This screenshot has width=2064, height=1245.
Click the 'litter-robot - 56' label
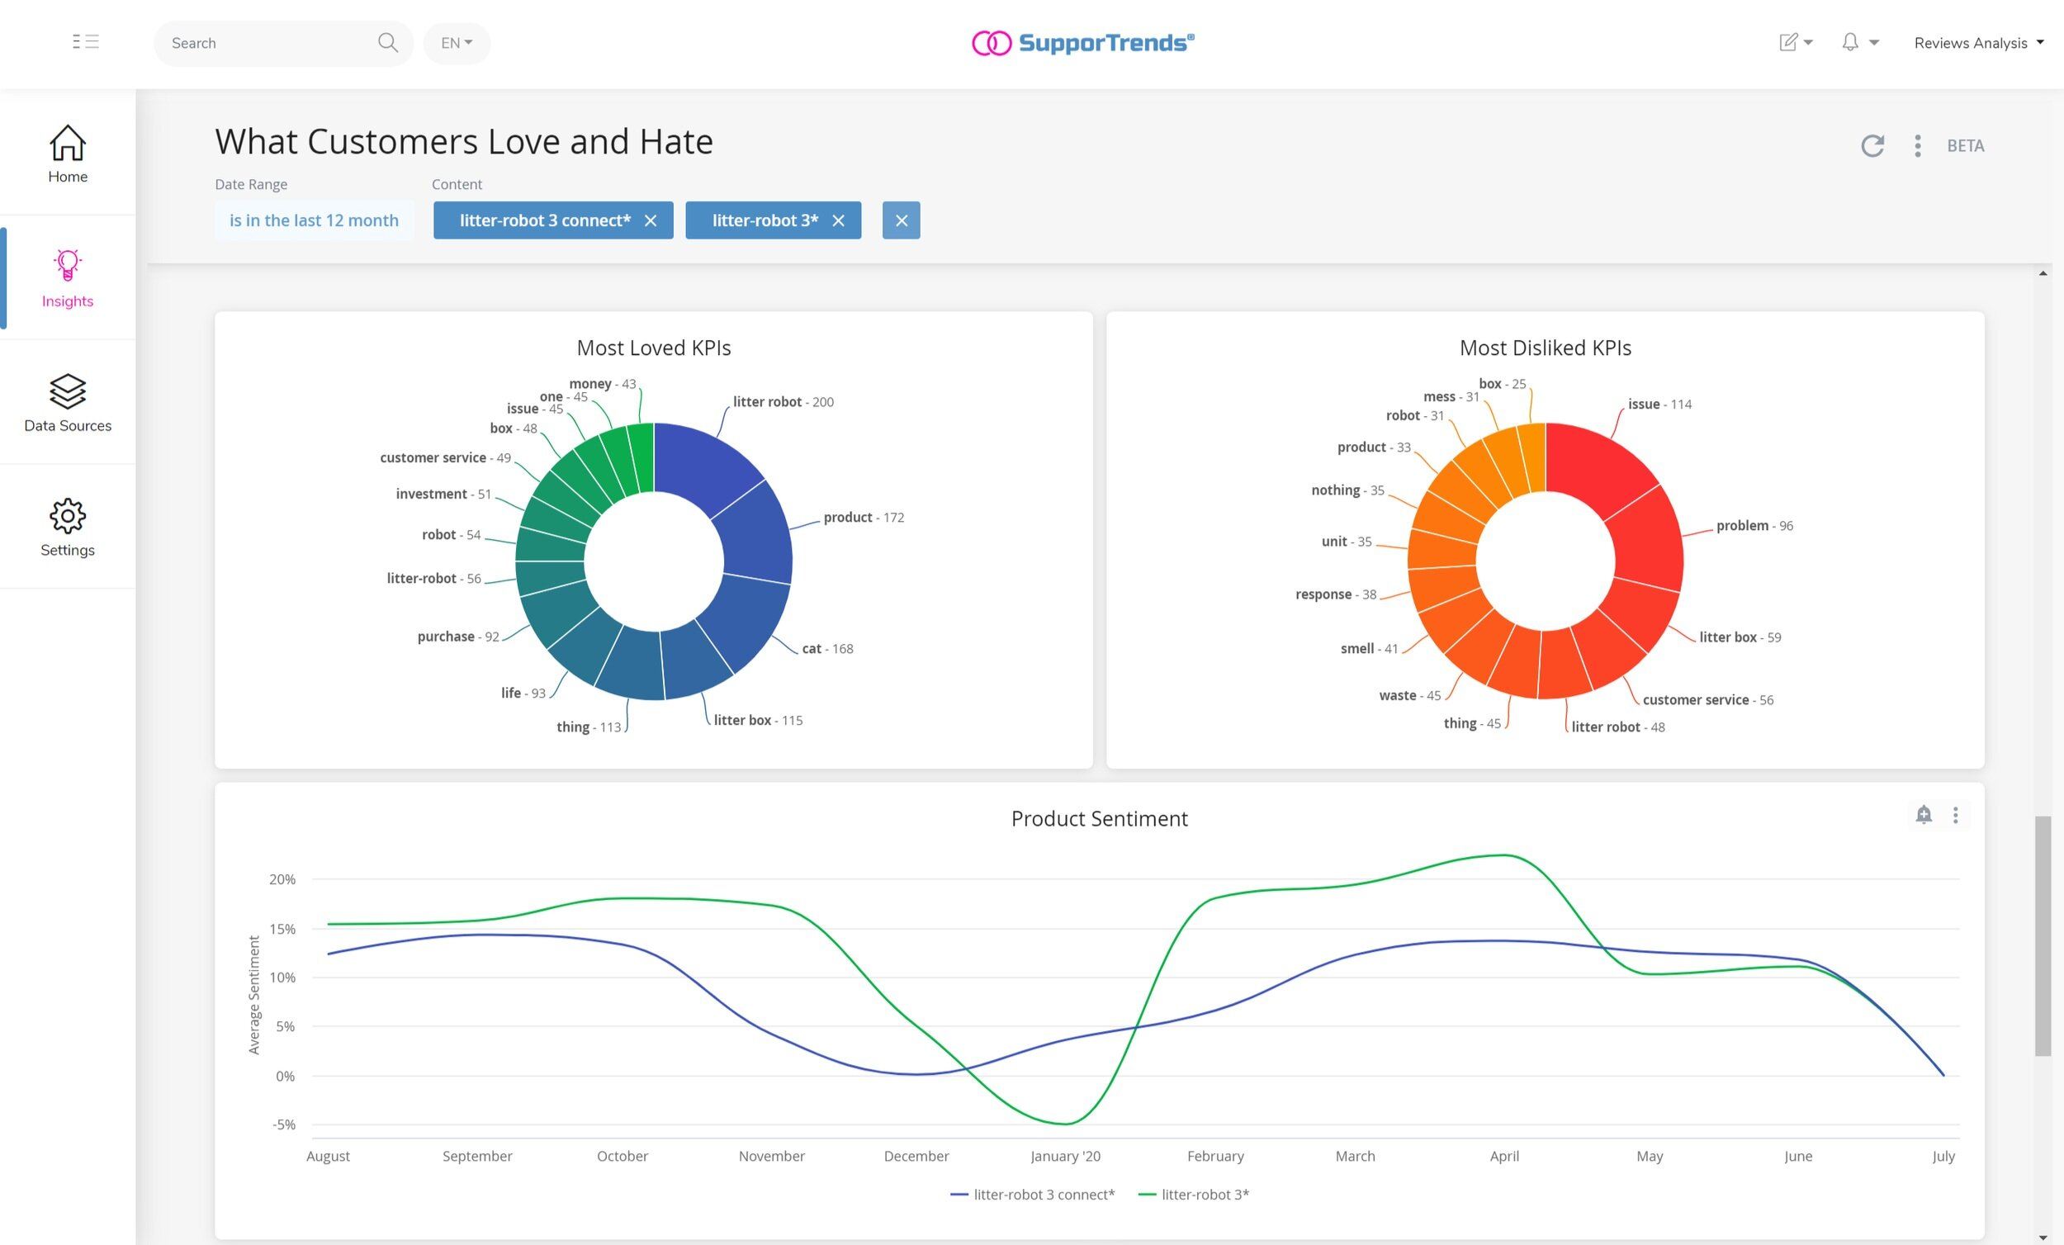tap(434, 578)
